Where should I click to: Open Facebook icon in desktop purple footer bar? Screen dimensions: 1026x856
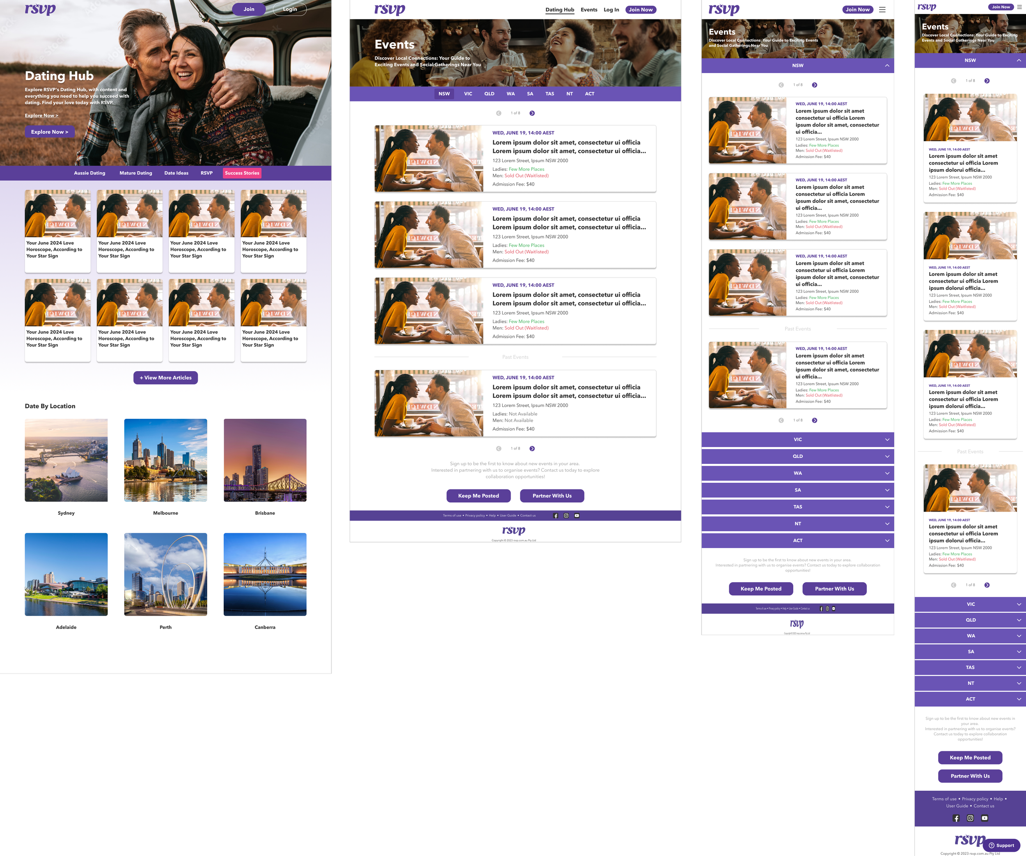pyautogui.click(x=556, y=516)
